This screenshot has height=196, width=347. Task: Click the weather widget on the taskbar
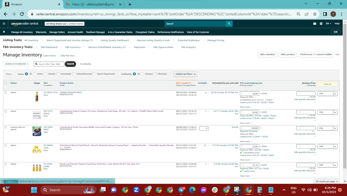(x=6, y=189)
